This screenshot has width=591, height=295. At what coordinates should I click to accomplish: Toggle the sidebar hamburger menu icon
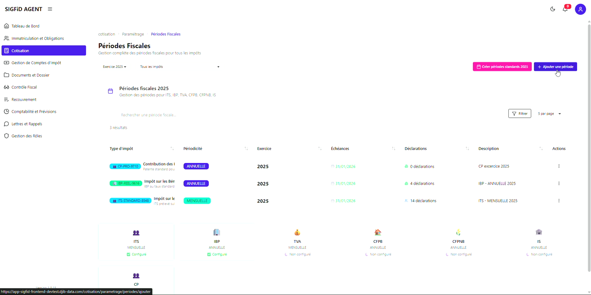[50, 9]
